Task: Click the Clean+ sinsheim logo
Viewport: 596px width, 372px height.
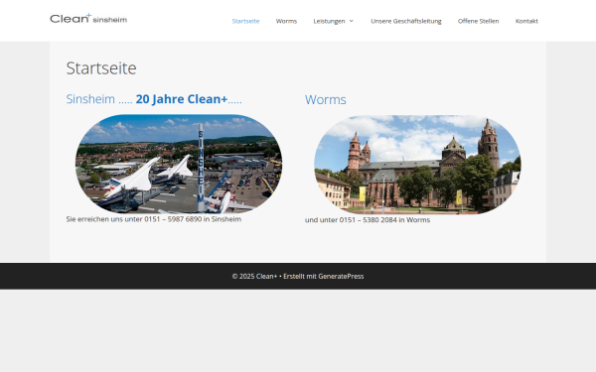Action: coord(88,19)
